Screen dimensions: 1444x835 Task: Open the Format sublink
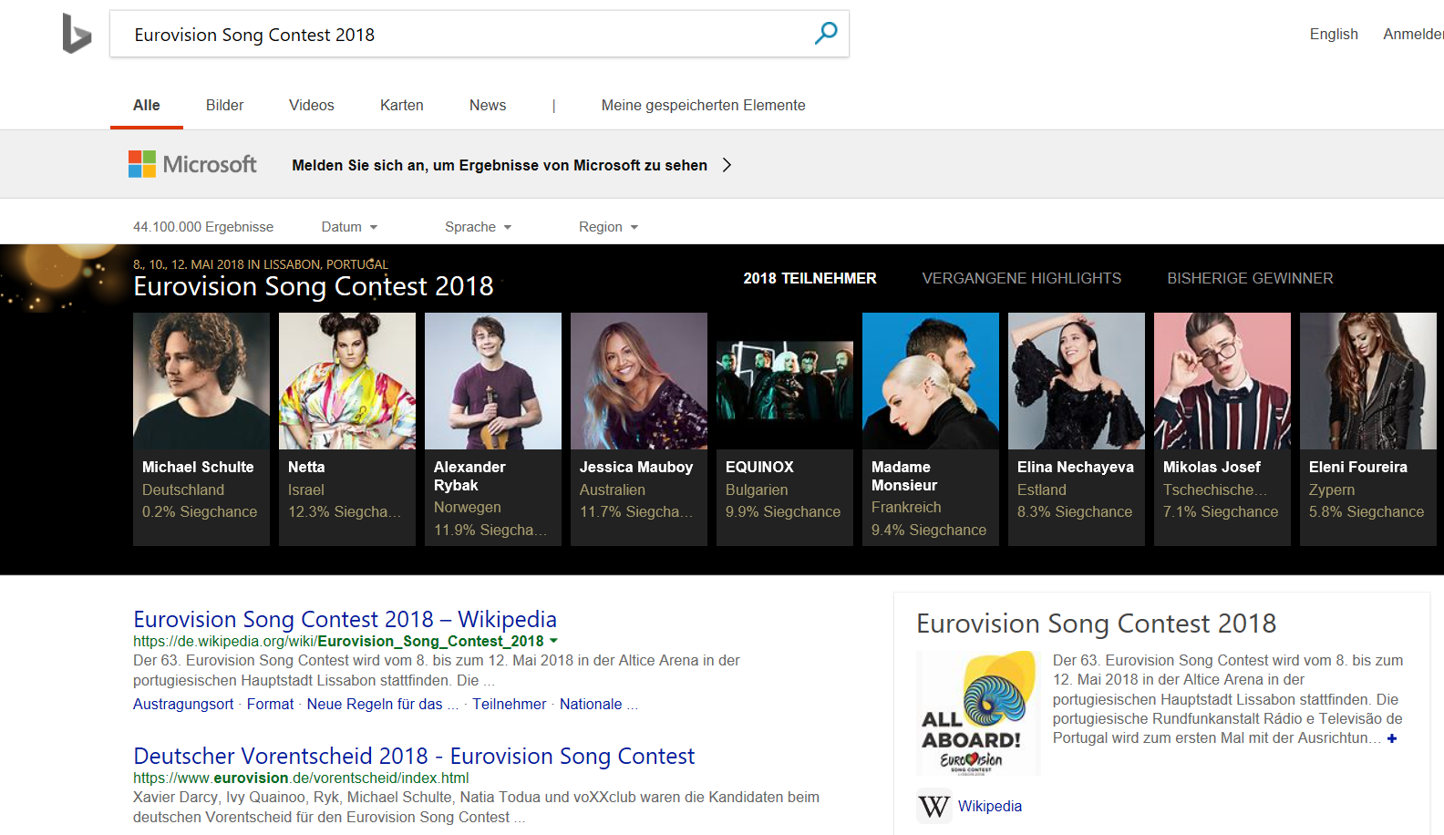pos(271,704)
